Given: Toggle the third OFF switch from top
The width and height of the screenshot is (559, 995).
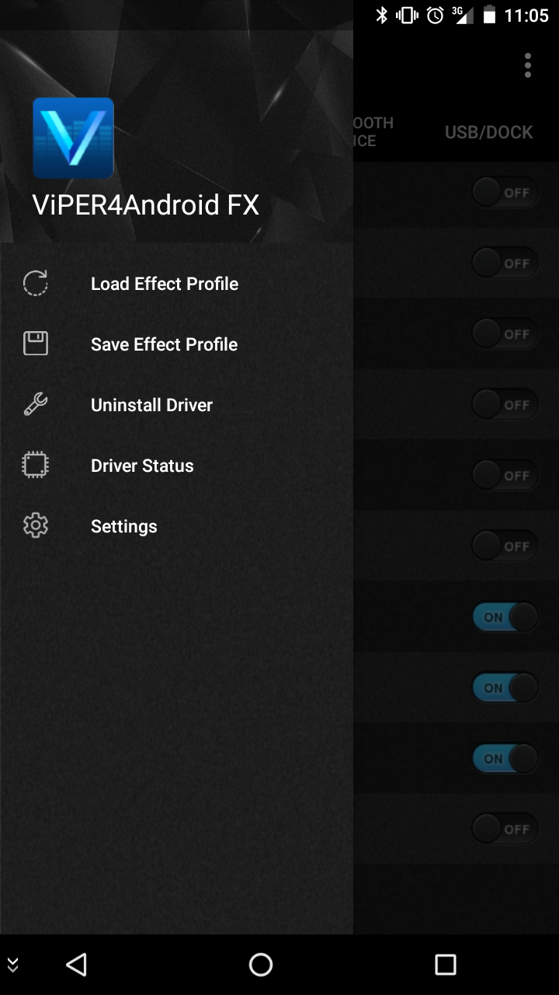Looking at the screenshot, I should 505,334.
